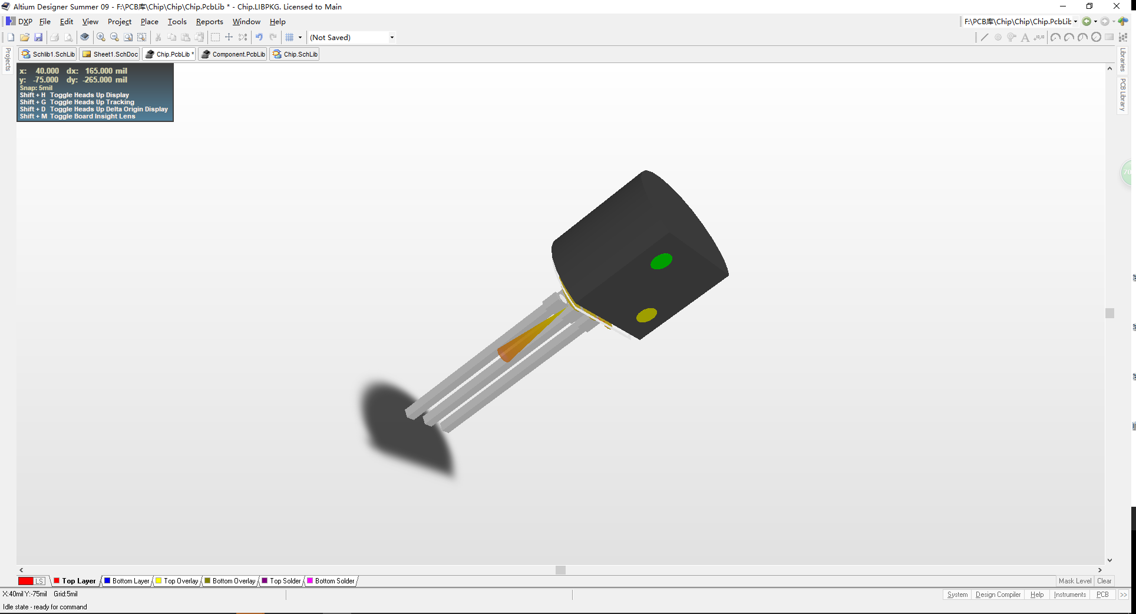Click the Mask Level button
The image size is (1136, 614).
pos(1075,581)
